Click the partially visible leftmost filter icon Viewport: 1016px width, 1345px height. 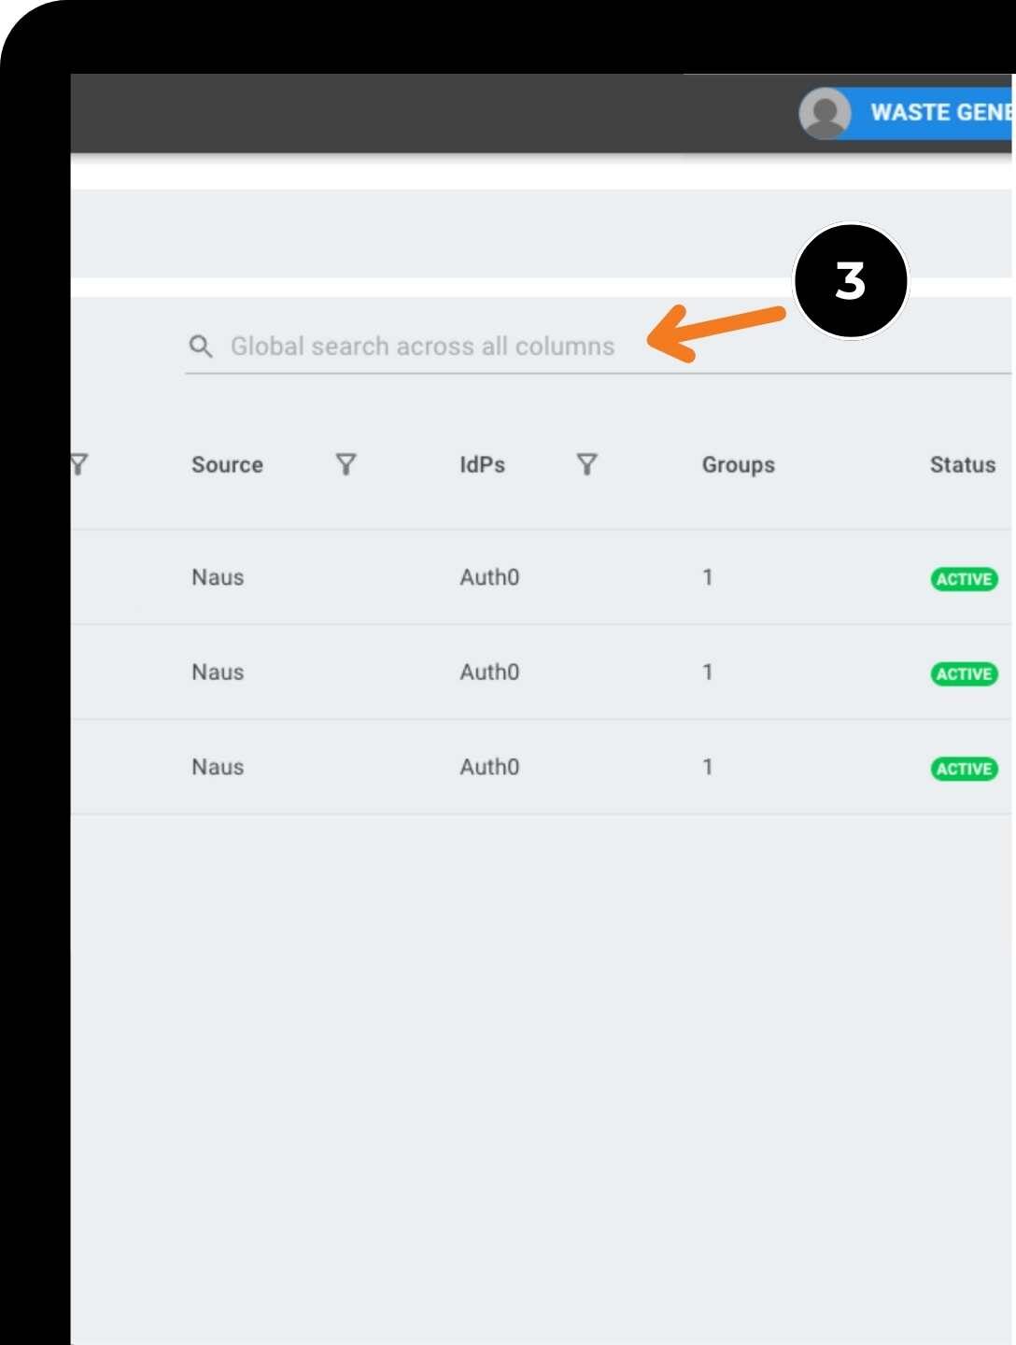[x=78, y=464]
